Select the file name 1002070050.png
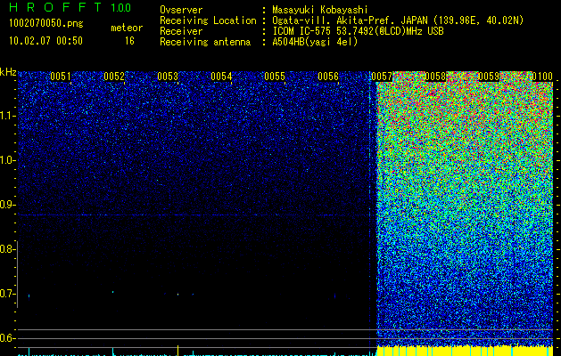This screenshot has width=561, height=356. point(46,24)
